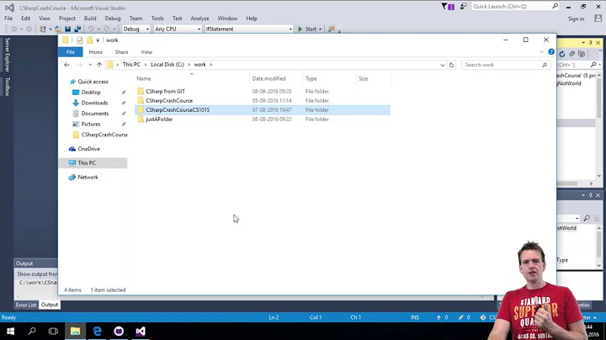The width and height of the screenshot is (606, 340).
Task: Click the Task View taskbar icon
Action: coord(52,332)
